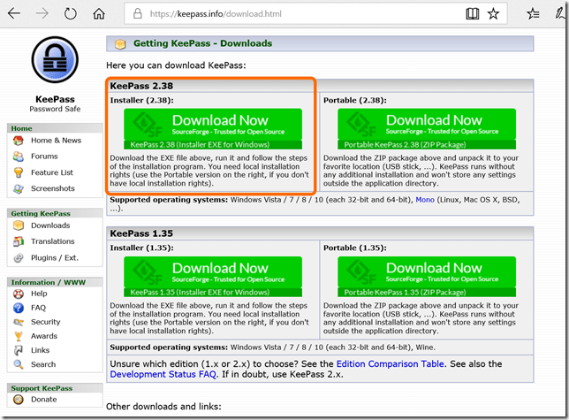
Task: Reload the page with refresh icon
Action: click(70, 14)
